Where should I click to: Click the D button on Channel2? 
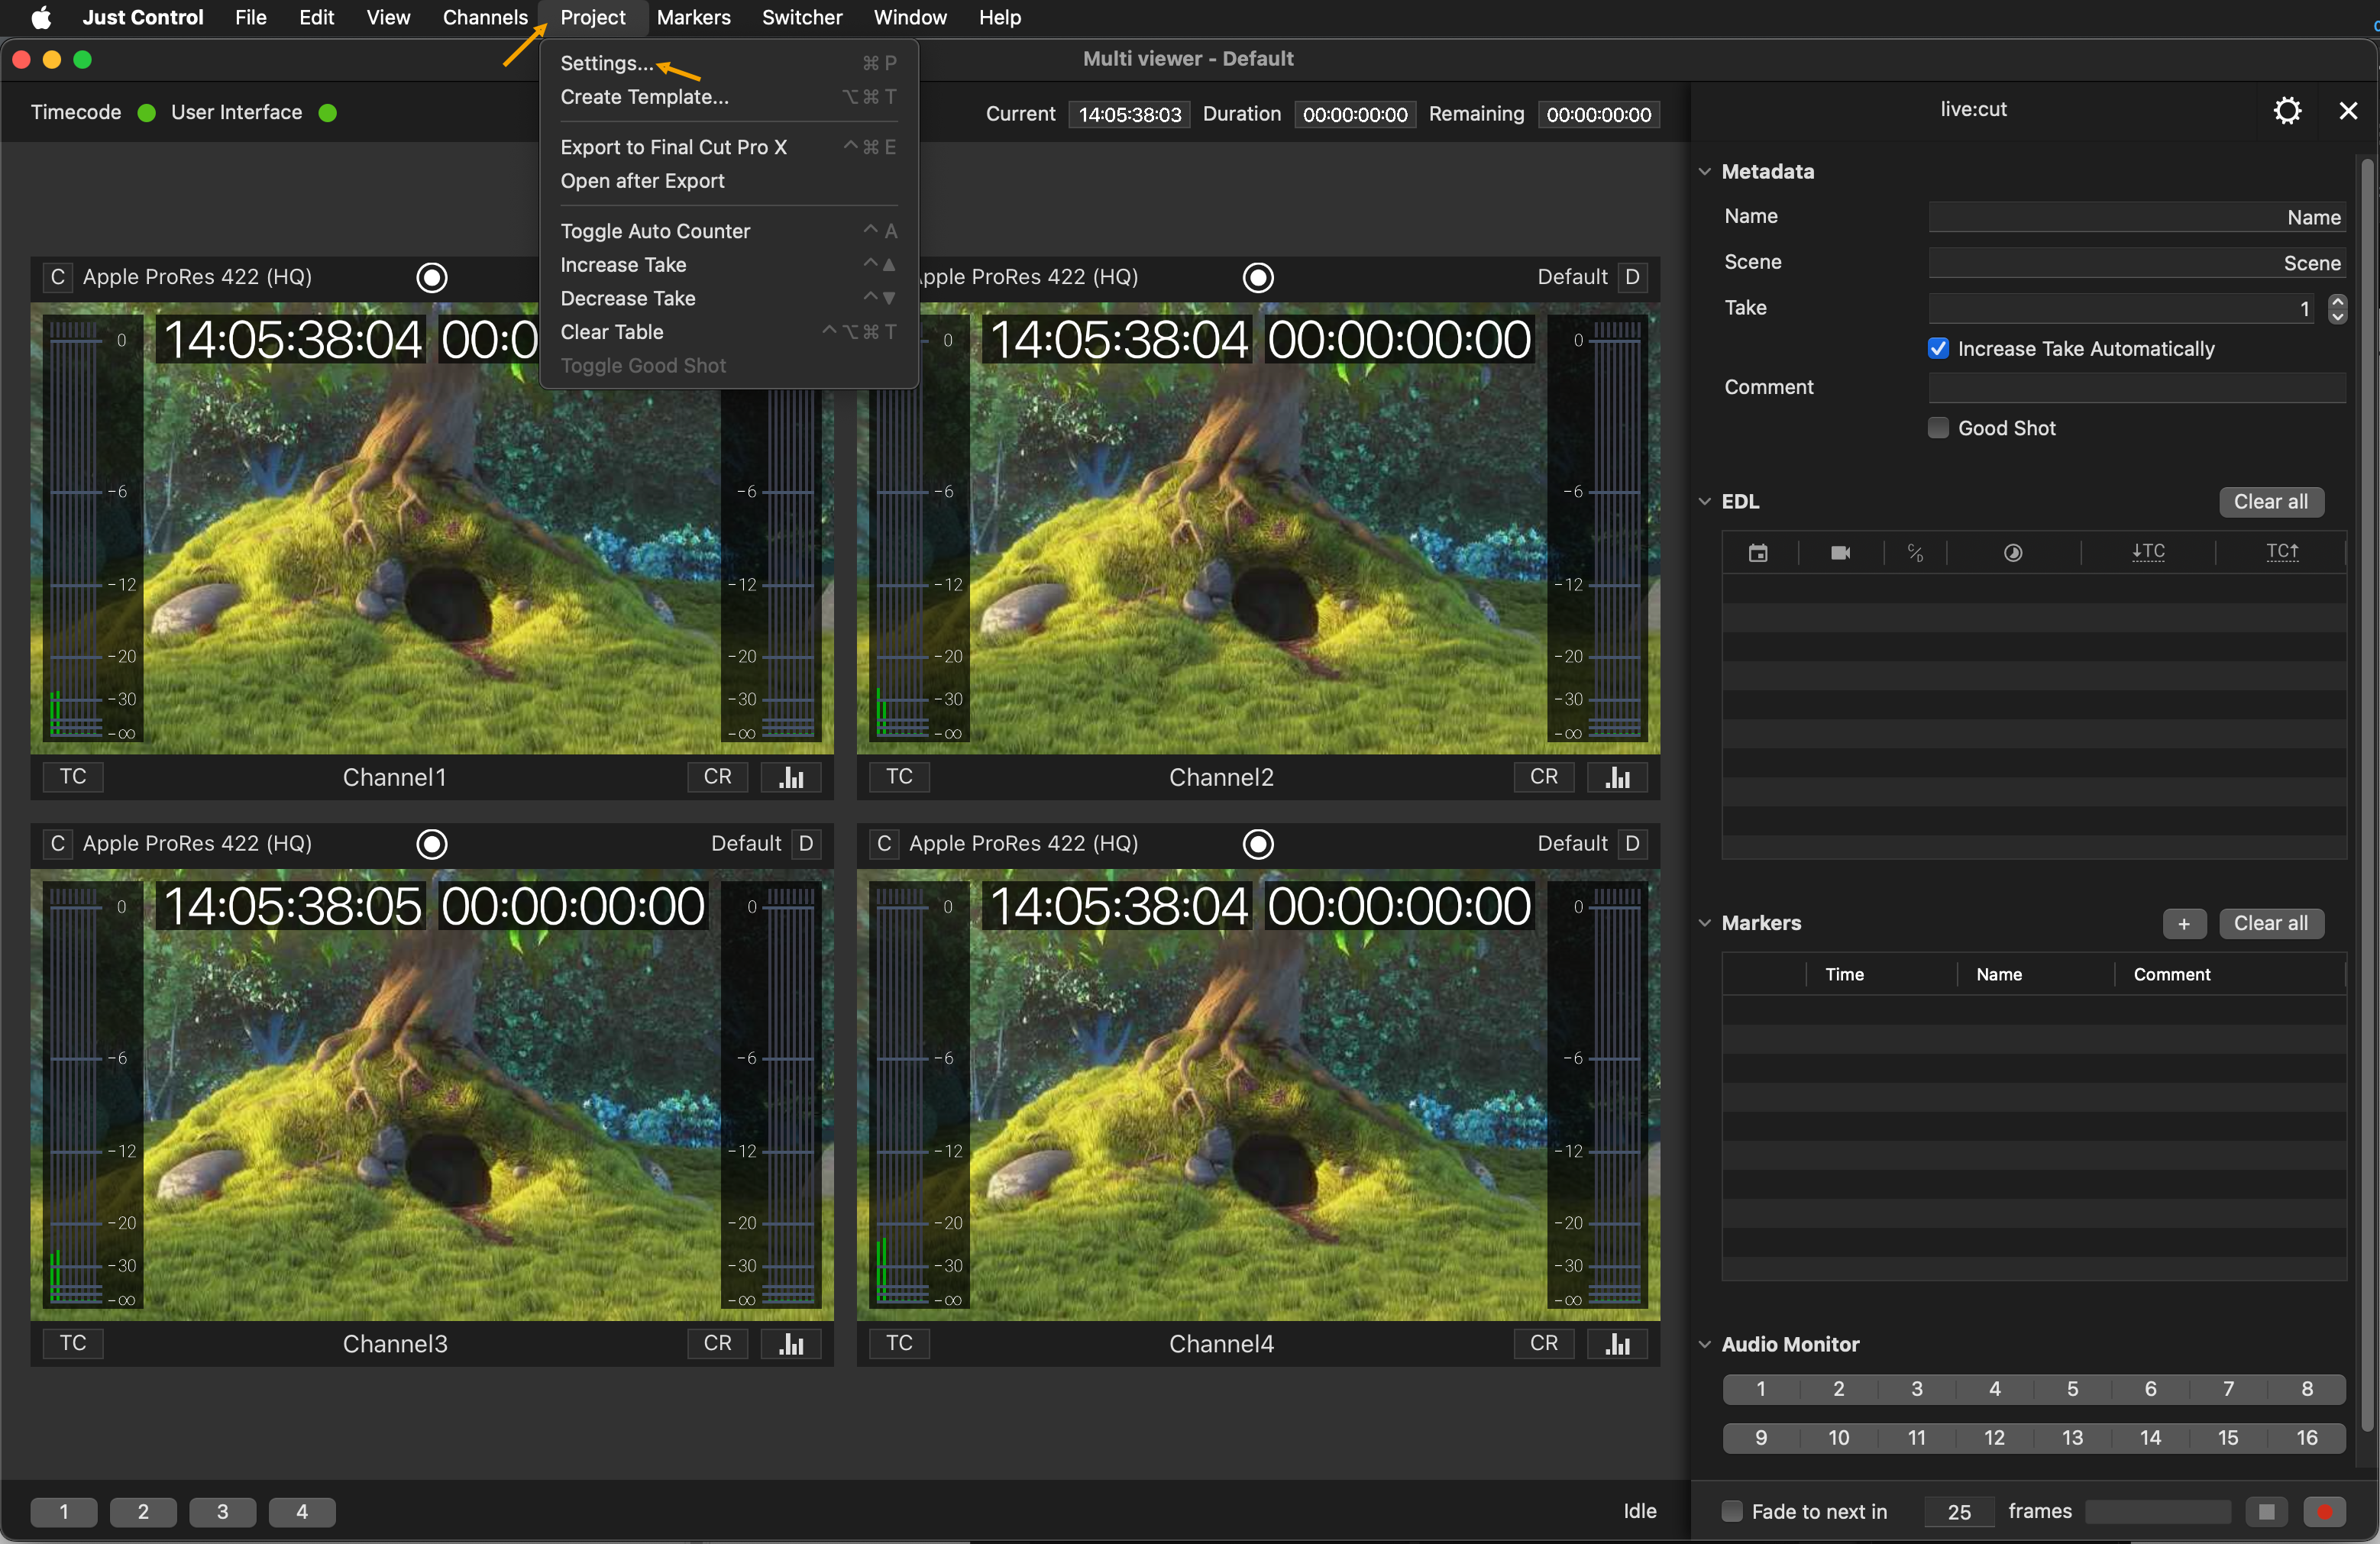1632,277
